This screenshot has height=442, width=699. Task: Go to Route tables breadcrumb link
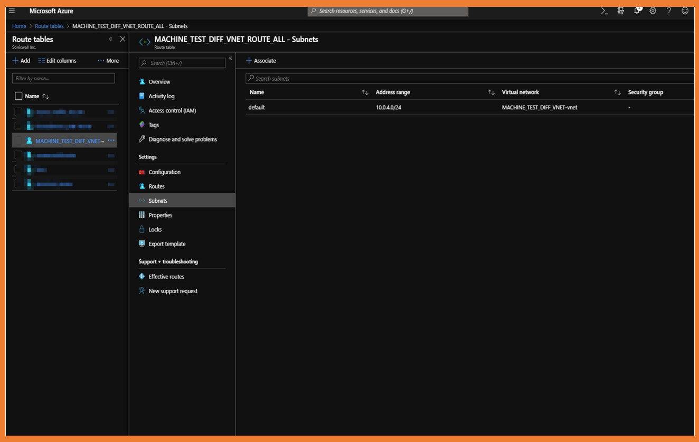(x=49, y=26)
